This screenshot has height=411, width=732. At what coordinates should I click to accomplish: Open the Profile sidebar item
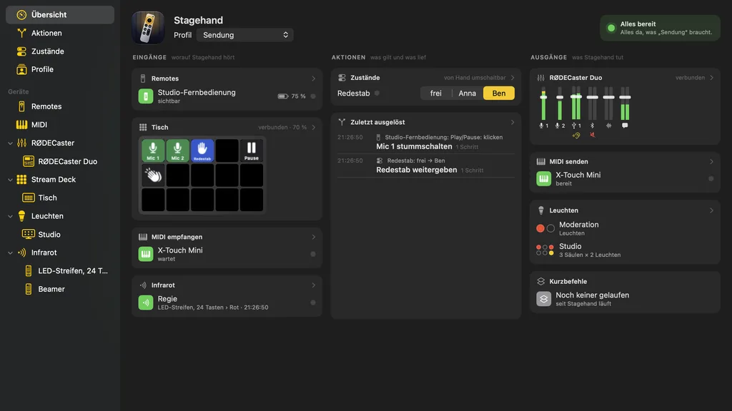pyautogui.click(x=60, y=69)
